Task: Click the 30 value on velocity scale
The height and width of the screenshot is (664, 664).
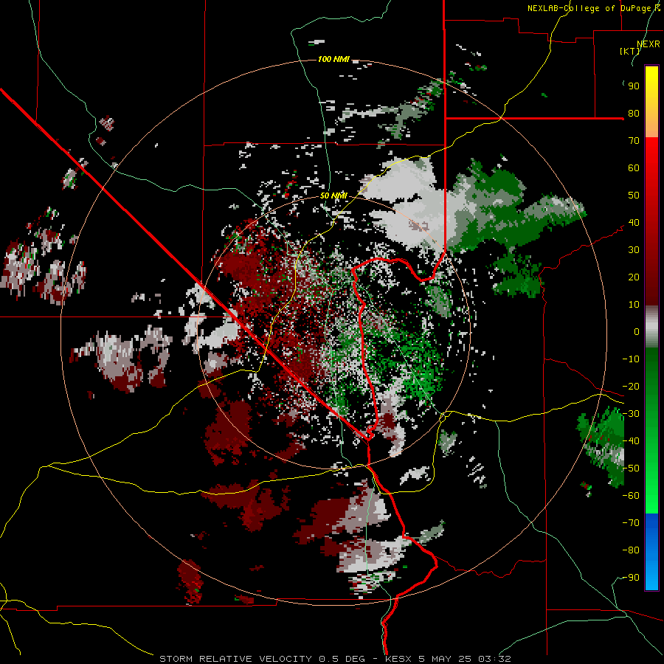Action: pos(634,250)
